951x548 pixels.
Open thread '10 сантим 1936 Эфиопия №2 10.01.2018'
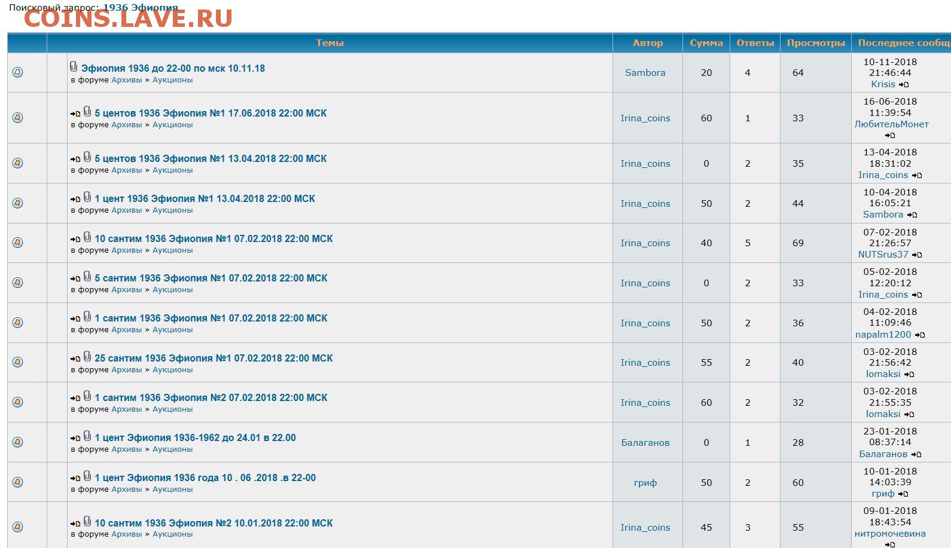(x=214, y=523)
